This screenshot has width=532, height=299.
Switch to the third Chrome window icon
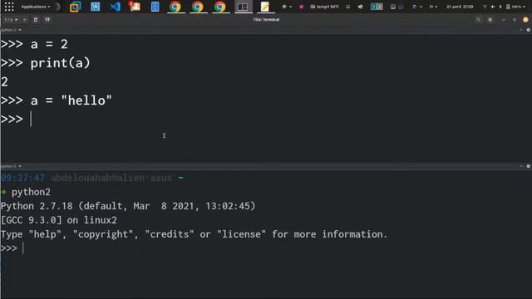click(x=219, y=7)
